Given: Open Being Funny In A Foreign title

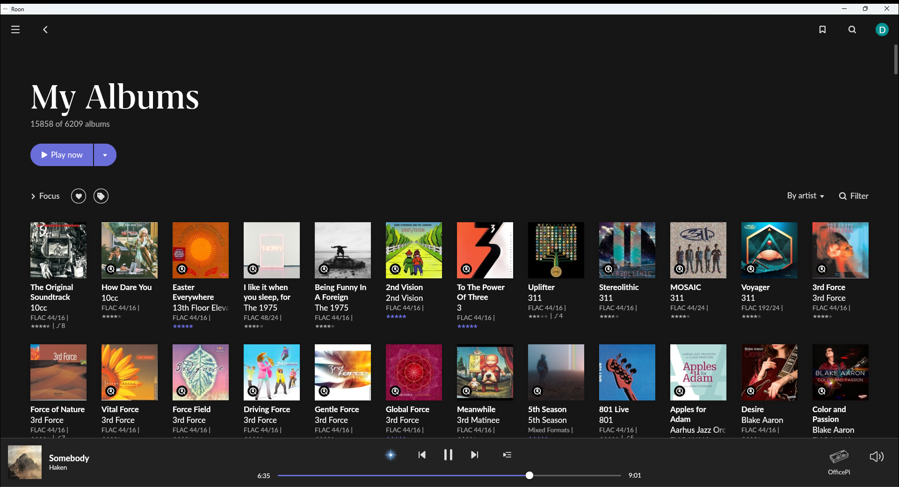Looking at the screenshot, I should (x=341, y=292).
